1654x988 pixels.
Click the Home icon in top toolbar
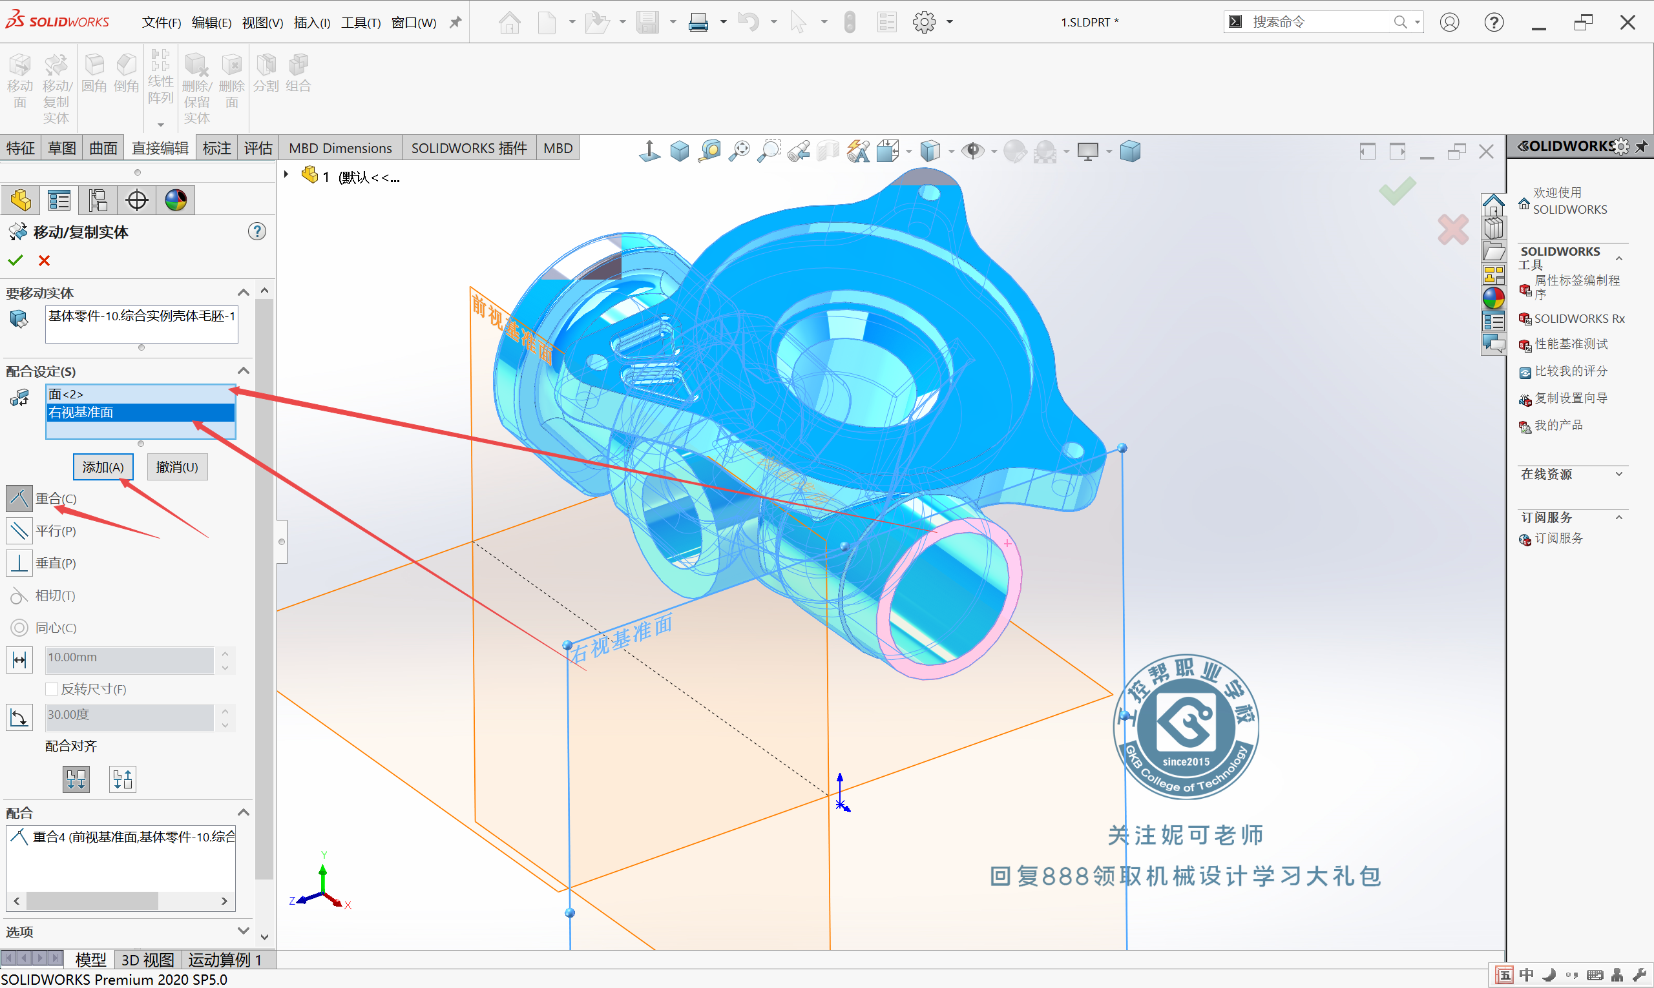[x=510, y=22]
